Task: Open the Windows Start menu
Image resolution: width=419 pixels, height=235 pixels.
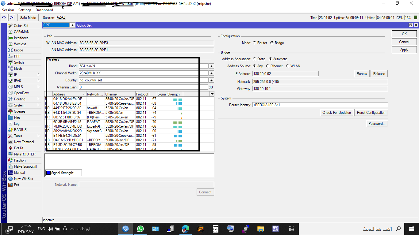Action: click(412, 229)
